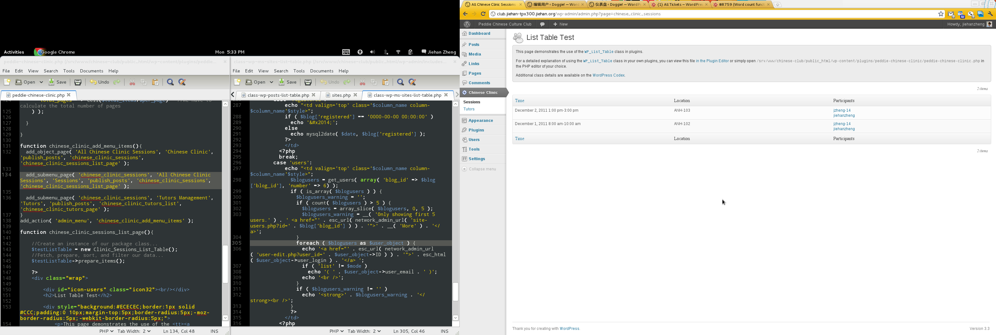Viewport: 996px width, 335px height.
Task: Click the WordPress logo in admin bar
Action: click(x=467, y=24)
